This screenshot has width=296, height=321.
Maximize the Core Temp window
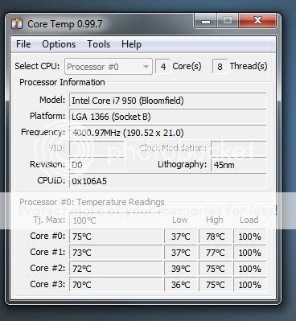[228, 21]
